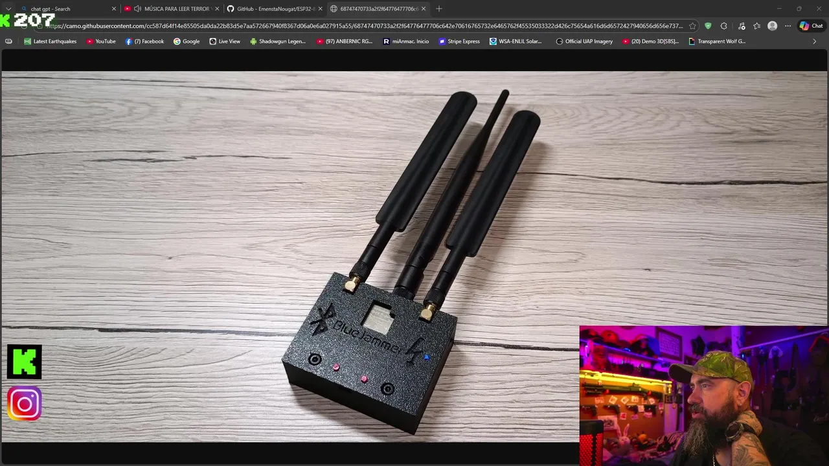Open the (20) Demo 3D[SBS]... bookmark
The width and height of the screenshot is (829, 466).
pos(651,41)
